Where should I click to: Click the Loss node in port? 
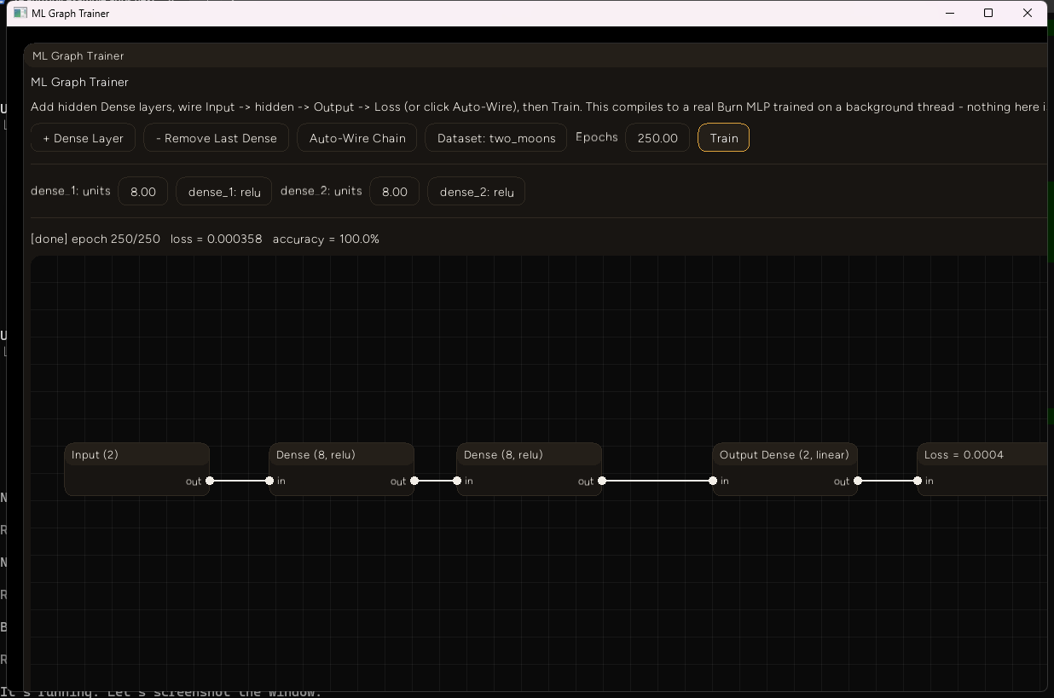click(918, 481)
